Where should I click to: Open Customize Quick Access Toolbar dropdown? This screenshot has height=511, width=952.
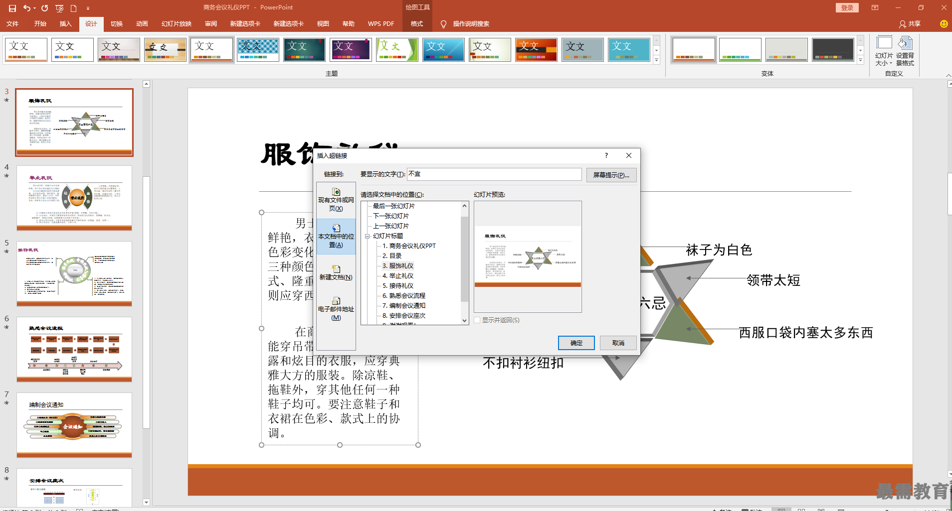coord(88,8)
